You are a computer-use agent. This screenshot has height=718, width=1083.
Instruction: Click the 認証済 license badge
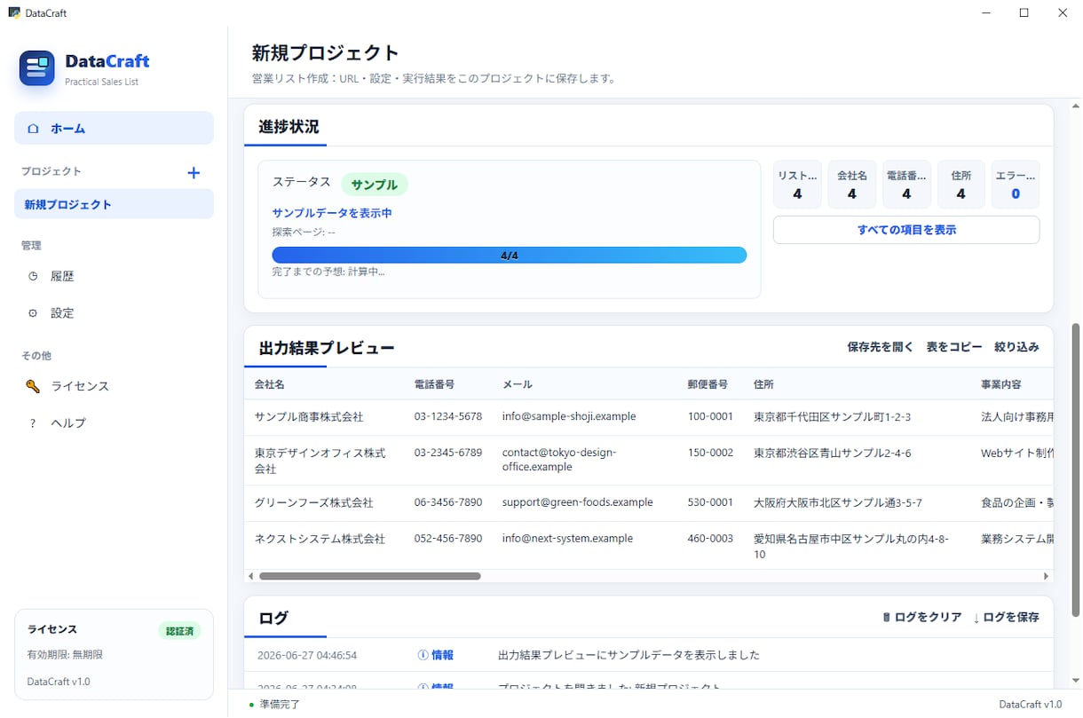(180, 631)
